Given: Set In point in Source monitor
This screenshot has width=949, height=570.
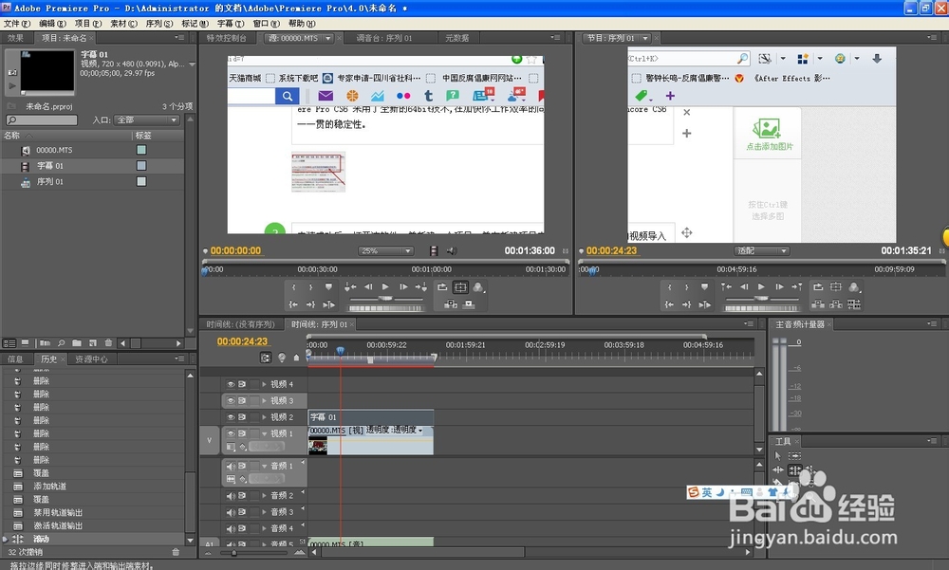Looking at the screenshot, I should point(294,287).
